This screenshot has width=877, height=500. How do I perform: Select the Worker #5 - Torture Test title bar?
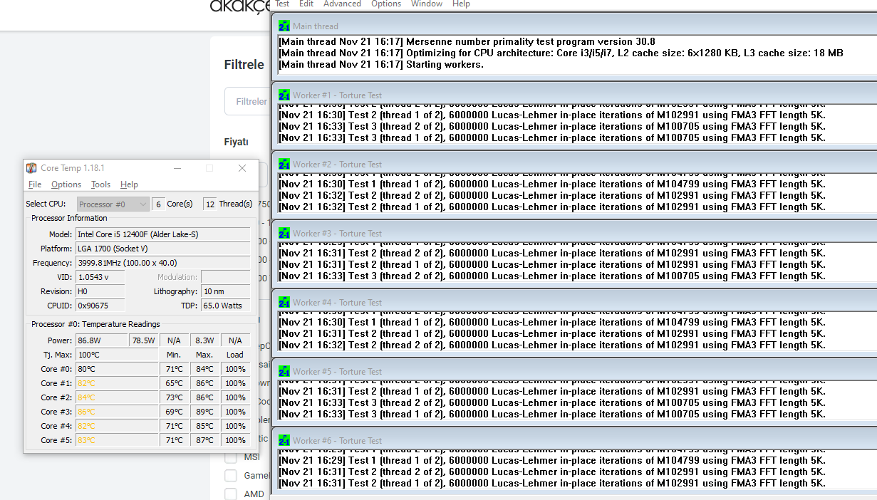click(x=574, y=371)
